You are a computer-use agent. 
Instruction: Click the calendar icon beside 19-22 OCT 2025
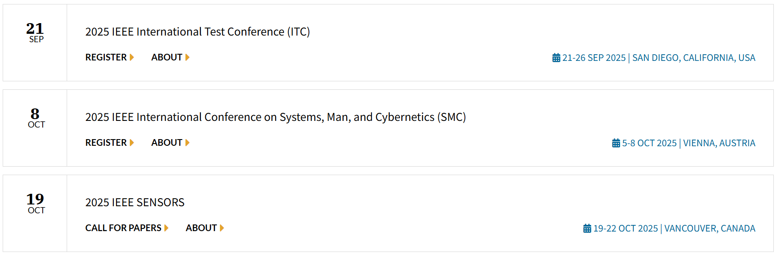pos(587,228)
